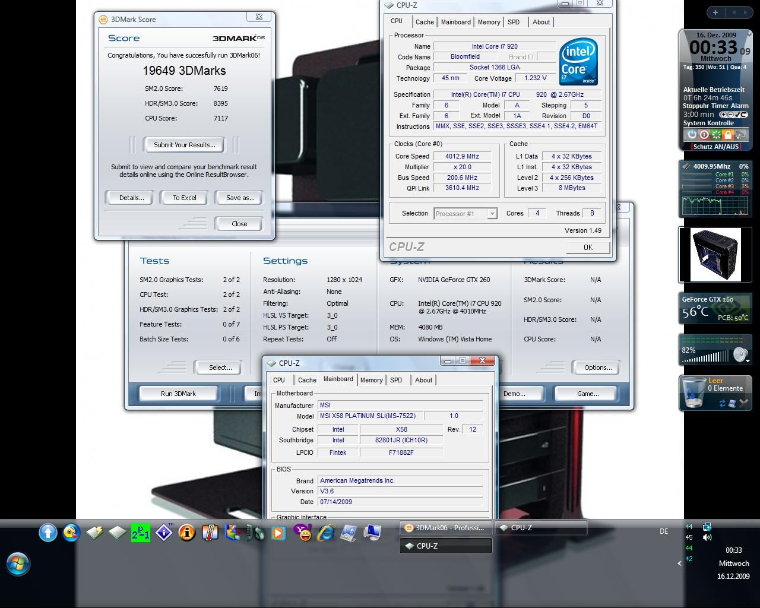This screenshot has width=760, height=608.
Task: Click the X icon on recycle bin gadget
Action: tap(744, 403)
